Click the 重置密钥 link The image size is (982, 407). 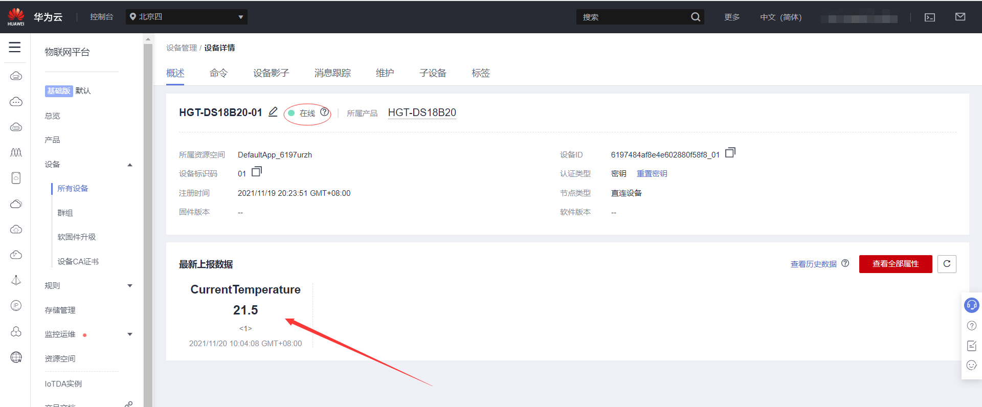click(x=652, y=173)
